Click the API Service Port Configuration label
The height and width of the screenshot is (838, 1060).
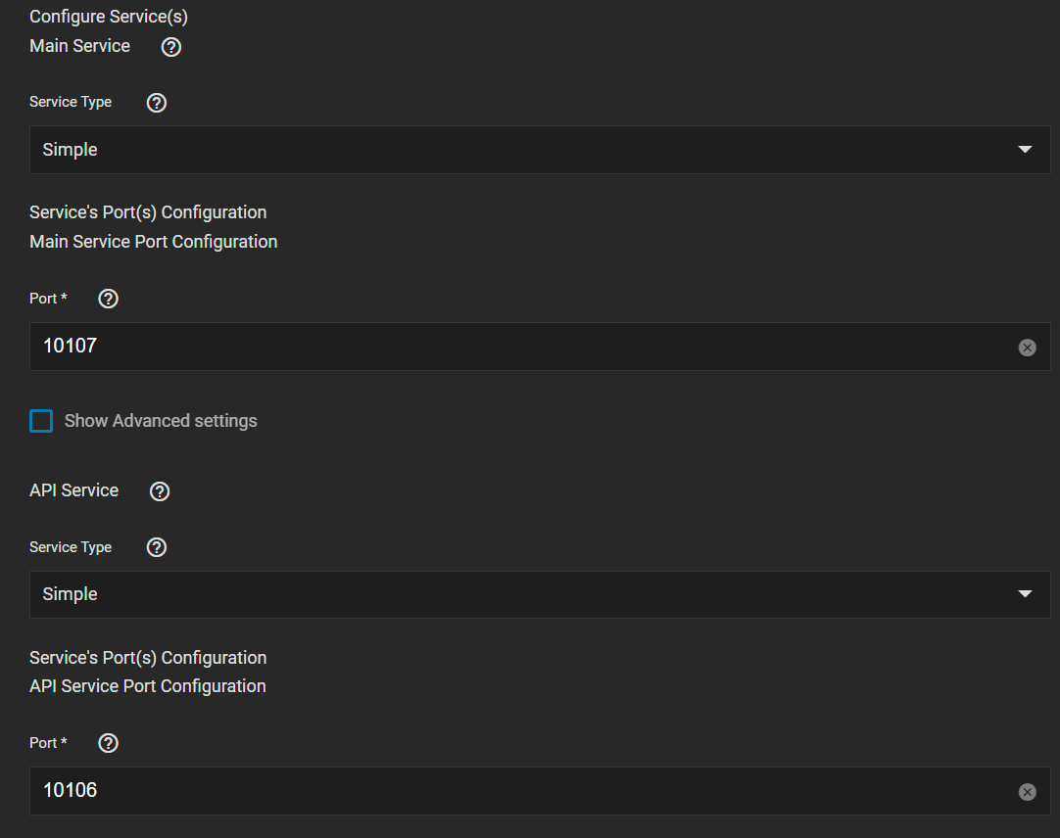(x=147, y=686)
